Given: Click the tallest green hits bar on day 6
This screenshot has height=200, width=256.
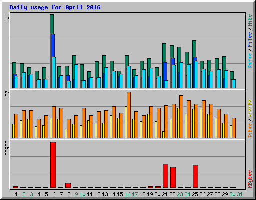Looking at the screenshot, I should 52,24.
